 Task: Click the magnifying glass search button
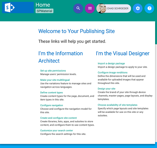(78, 8)
